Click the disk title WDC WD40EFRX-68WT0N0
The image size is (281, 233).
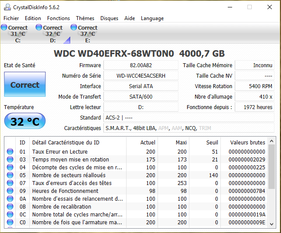coord(114,53)
